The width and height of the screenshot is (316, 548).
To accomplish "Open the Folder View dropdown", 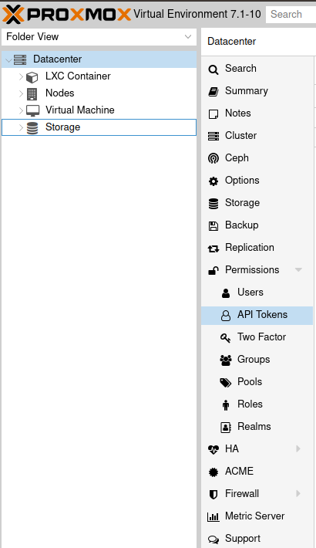I will (188, 37).
